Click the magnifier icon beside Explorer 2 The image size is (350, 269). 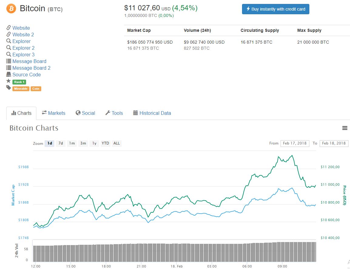point(9,48)
